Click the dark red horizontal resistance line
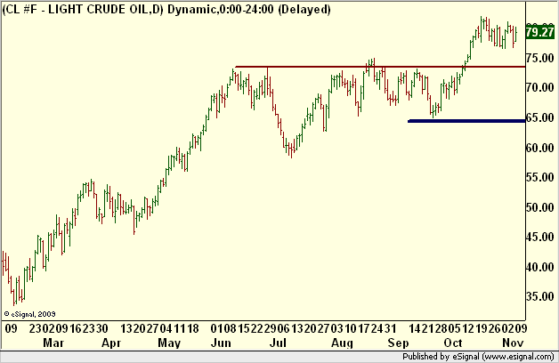559x363 pixels. click(380, 67)
